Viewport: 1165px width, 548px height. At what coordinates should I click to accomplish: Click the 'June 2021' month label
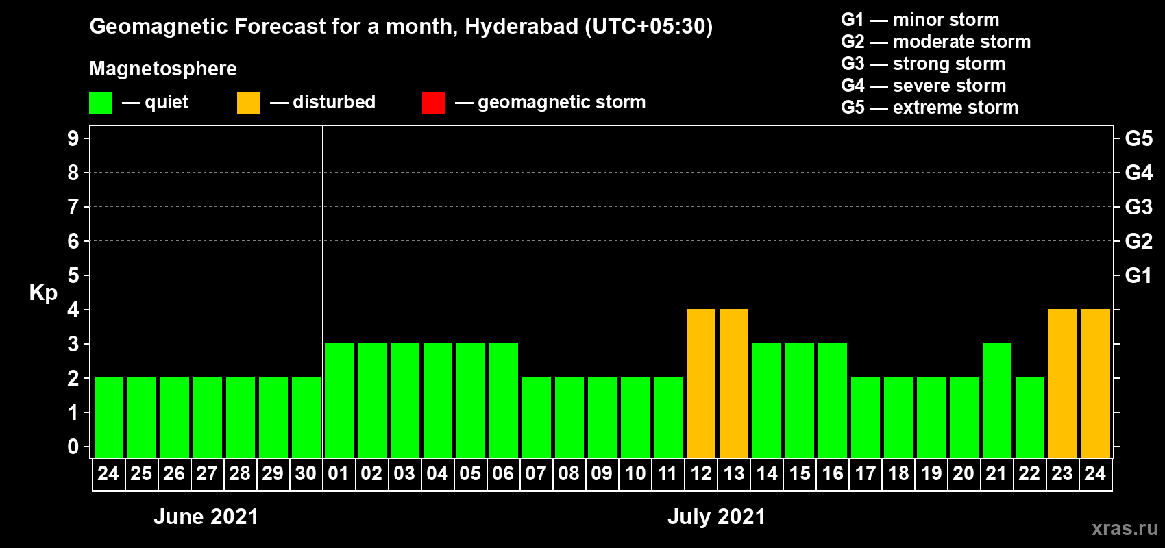tap(206, 516)
